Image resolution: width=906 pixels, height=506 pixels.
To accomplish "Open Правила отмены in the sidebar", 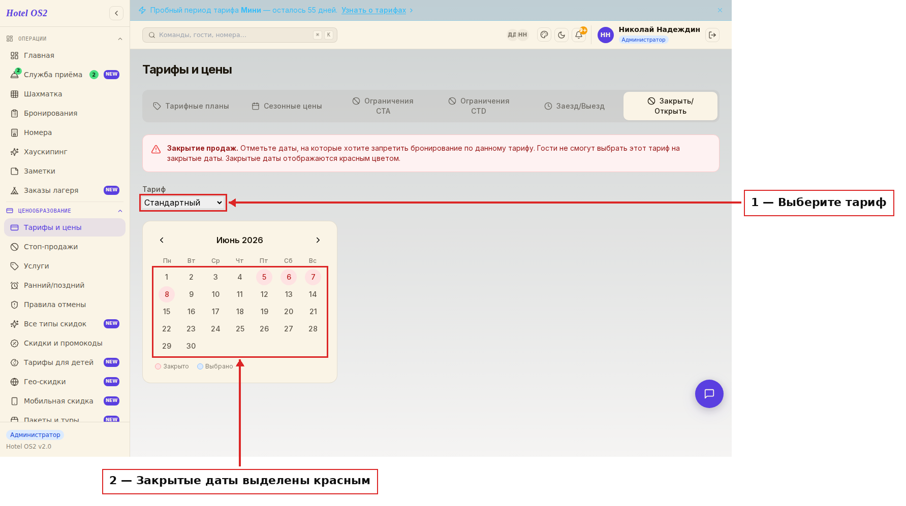I will click(x=65, y=305).
